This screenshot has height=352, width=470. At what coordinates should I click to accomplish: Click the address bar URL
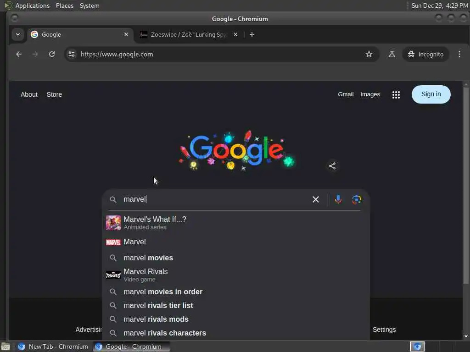(117, 54)
